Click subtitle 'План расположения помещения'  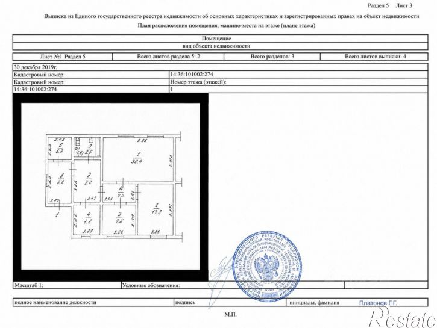click(x=226, y=26)
